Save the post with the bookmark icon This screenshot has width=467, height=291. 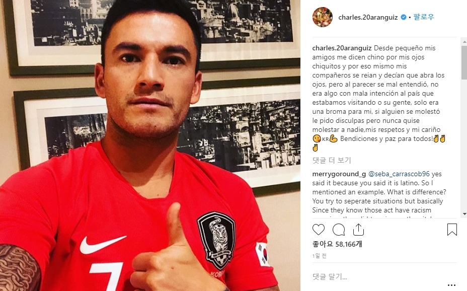[452, 230]
